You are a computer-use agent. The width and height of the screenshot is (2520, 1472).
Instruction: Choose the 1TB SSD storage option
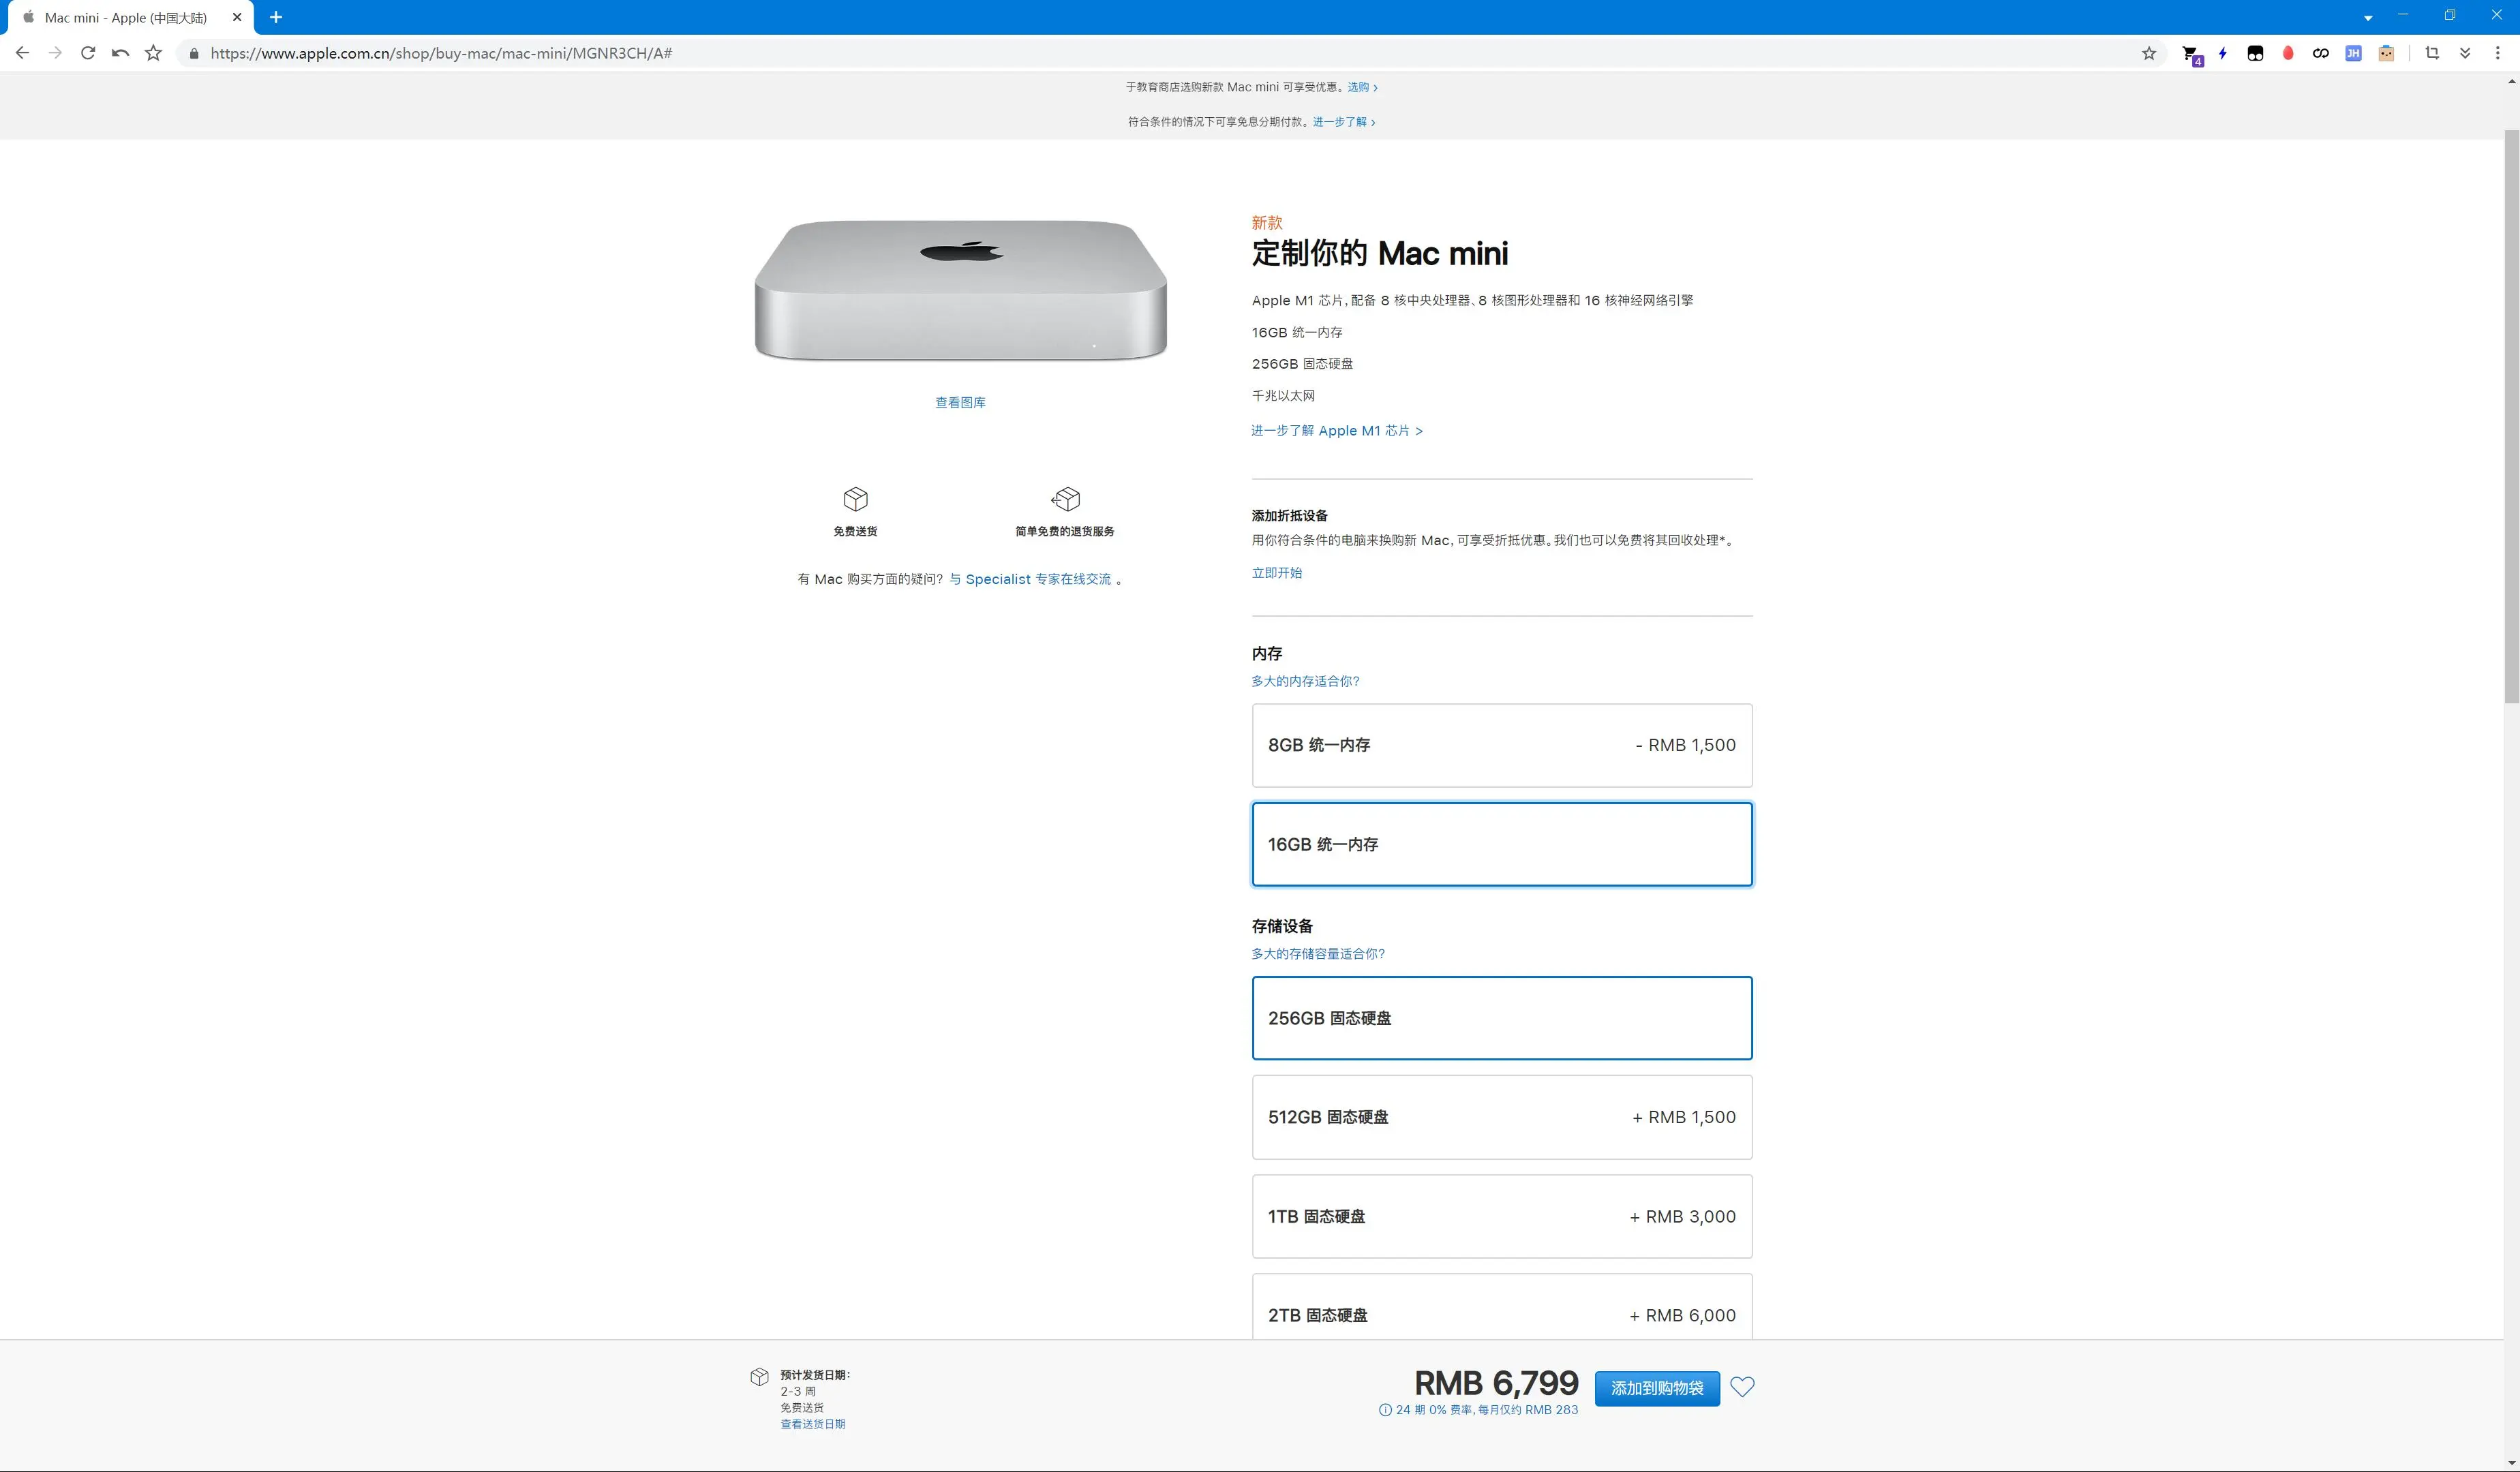1501,1216
